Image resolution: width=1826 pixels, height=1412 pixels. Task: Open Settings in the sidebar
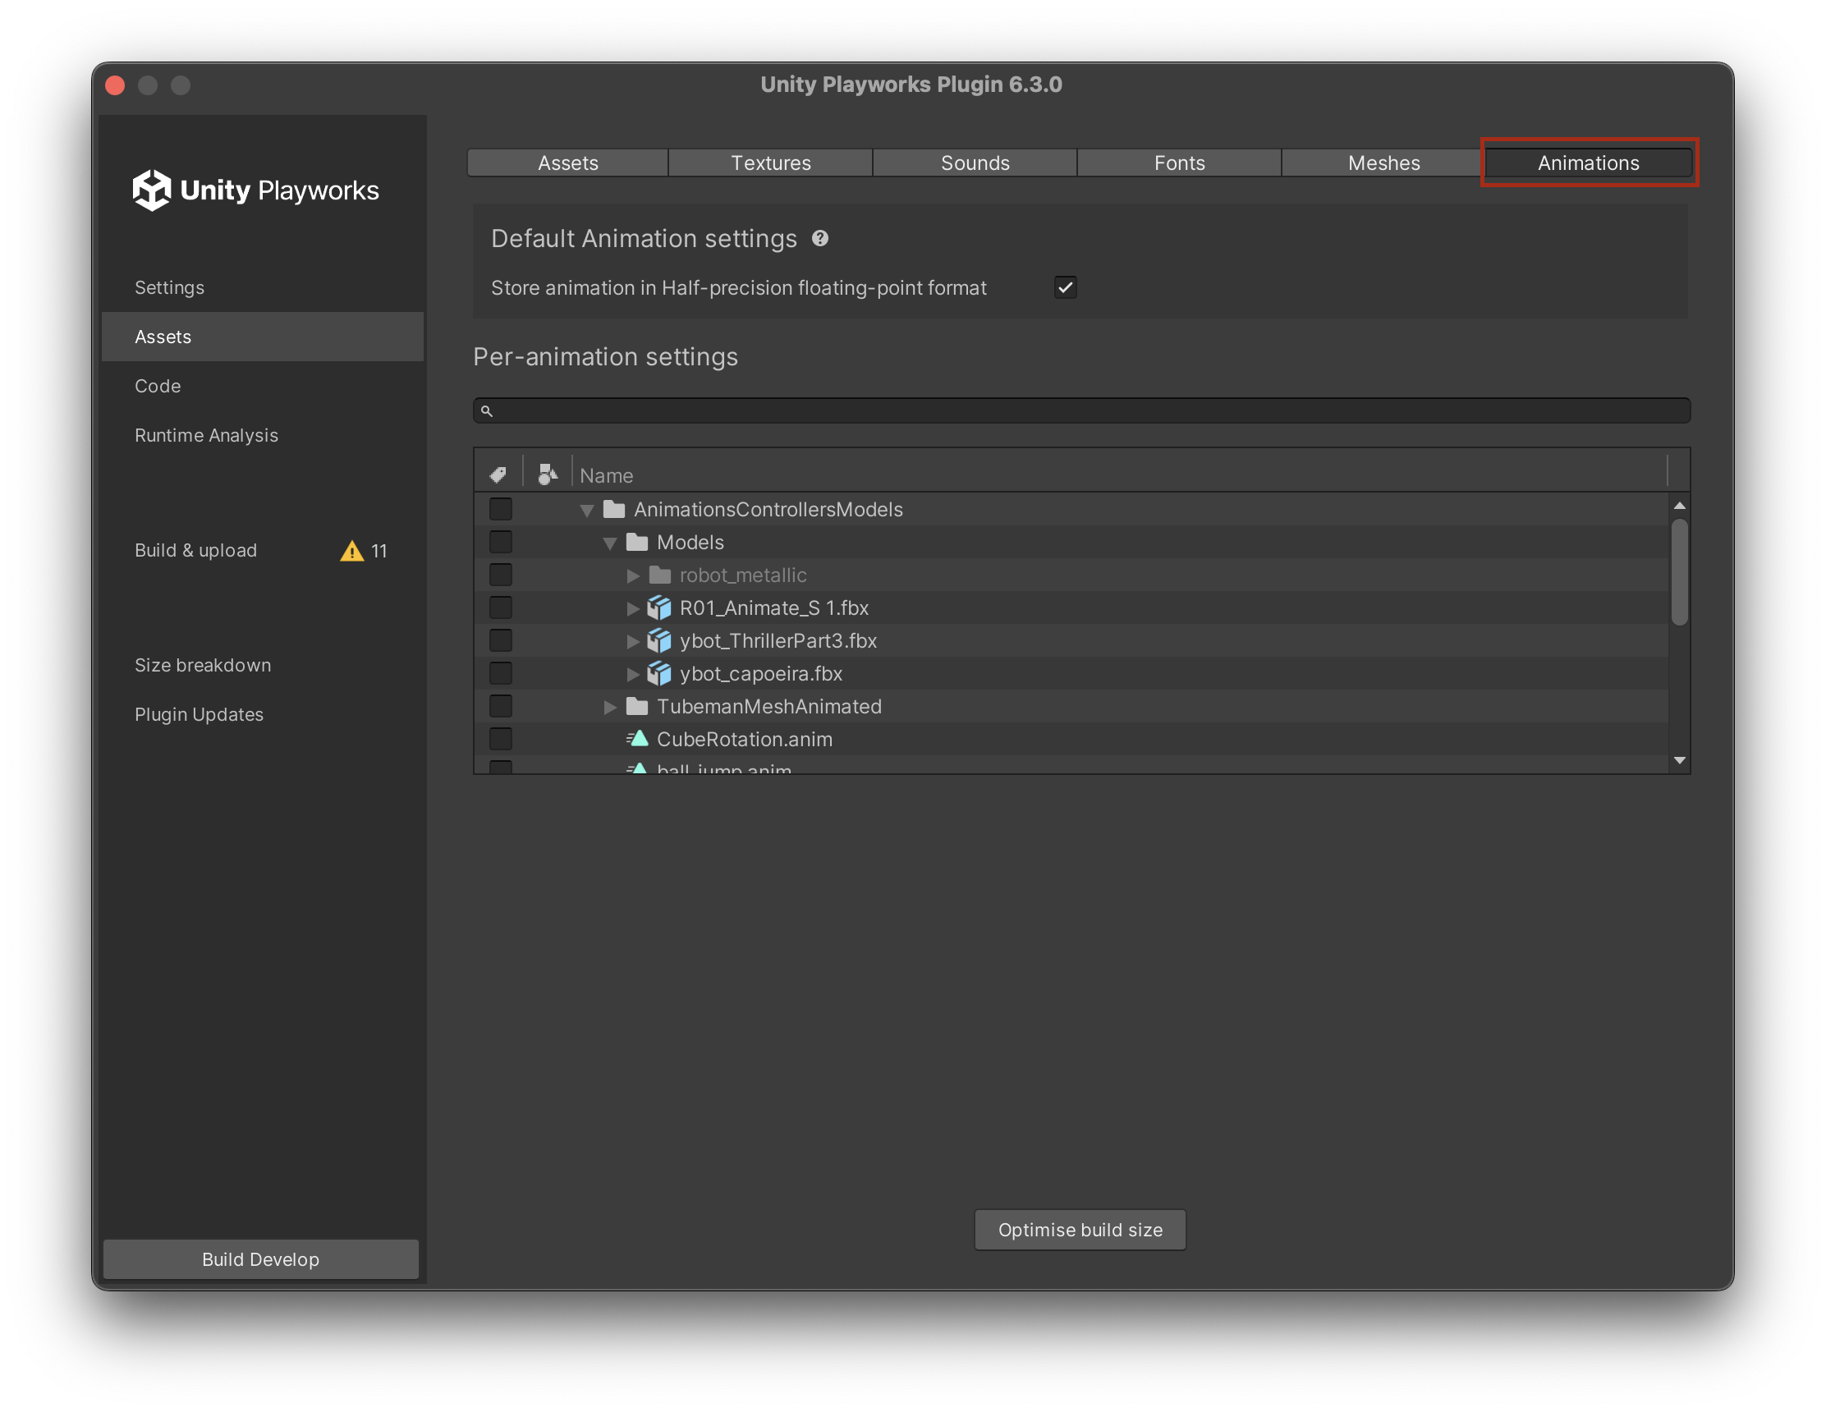263,287
